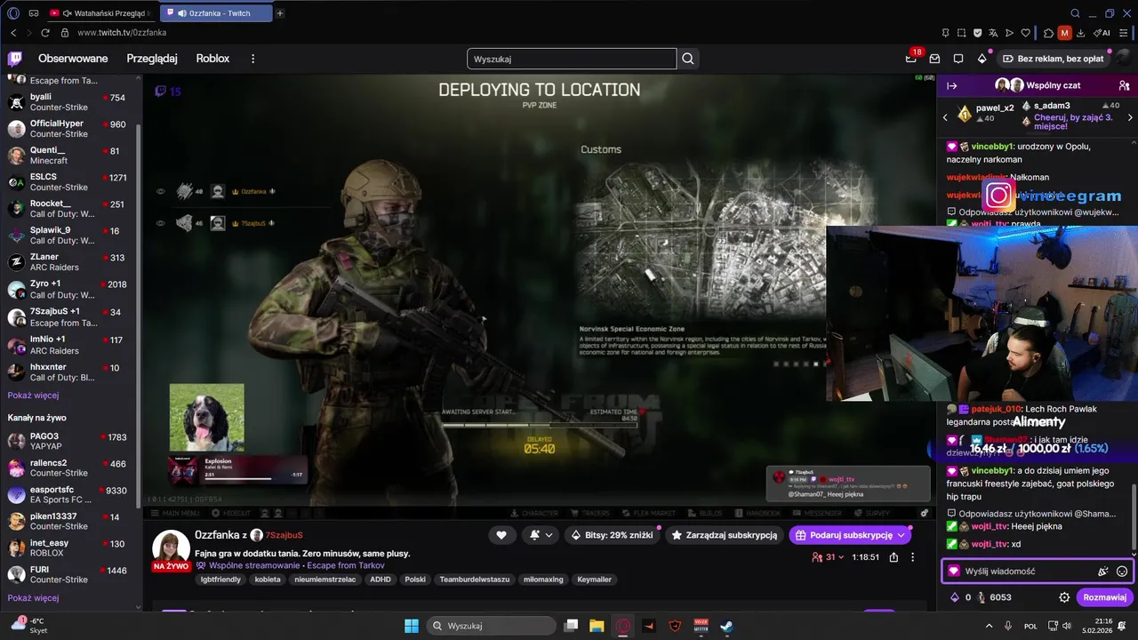Open the Twitch home logo
This screenshot has width=1138, height=640.
pos(15,59)
